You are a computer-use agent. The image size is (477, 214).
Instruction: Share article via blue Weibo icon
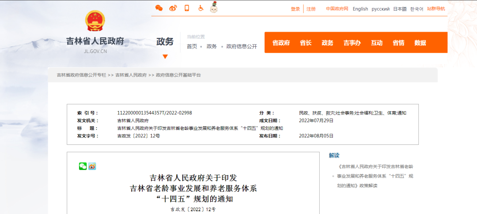pyautogui.click(x=92, y=166)
